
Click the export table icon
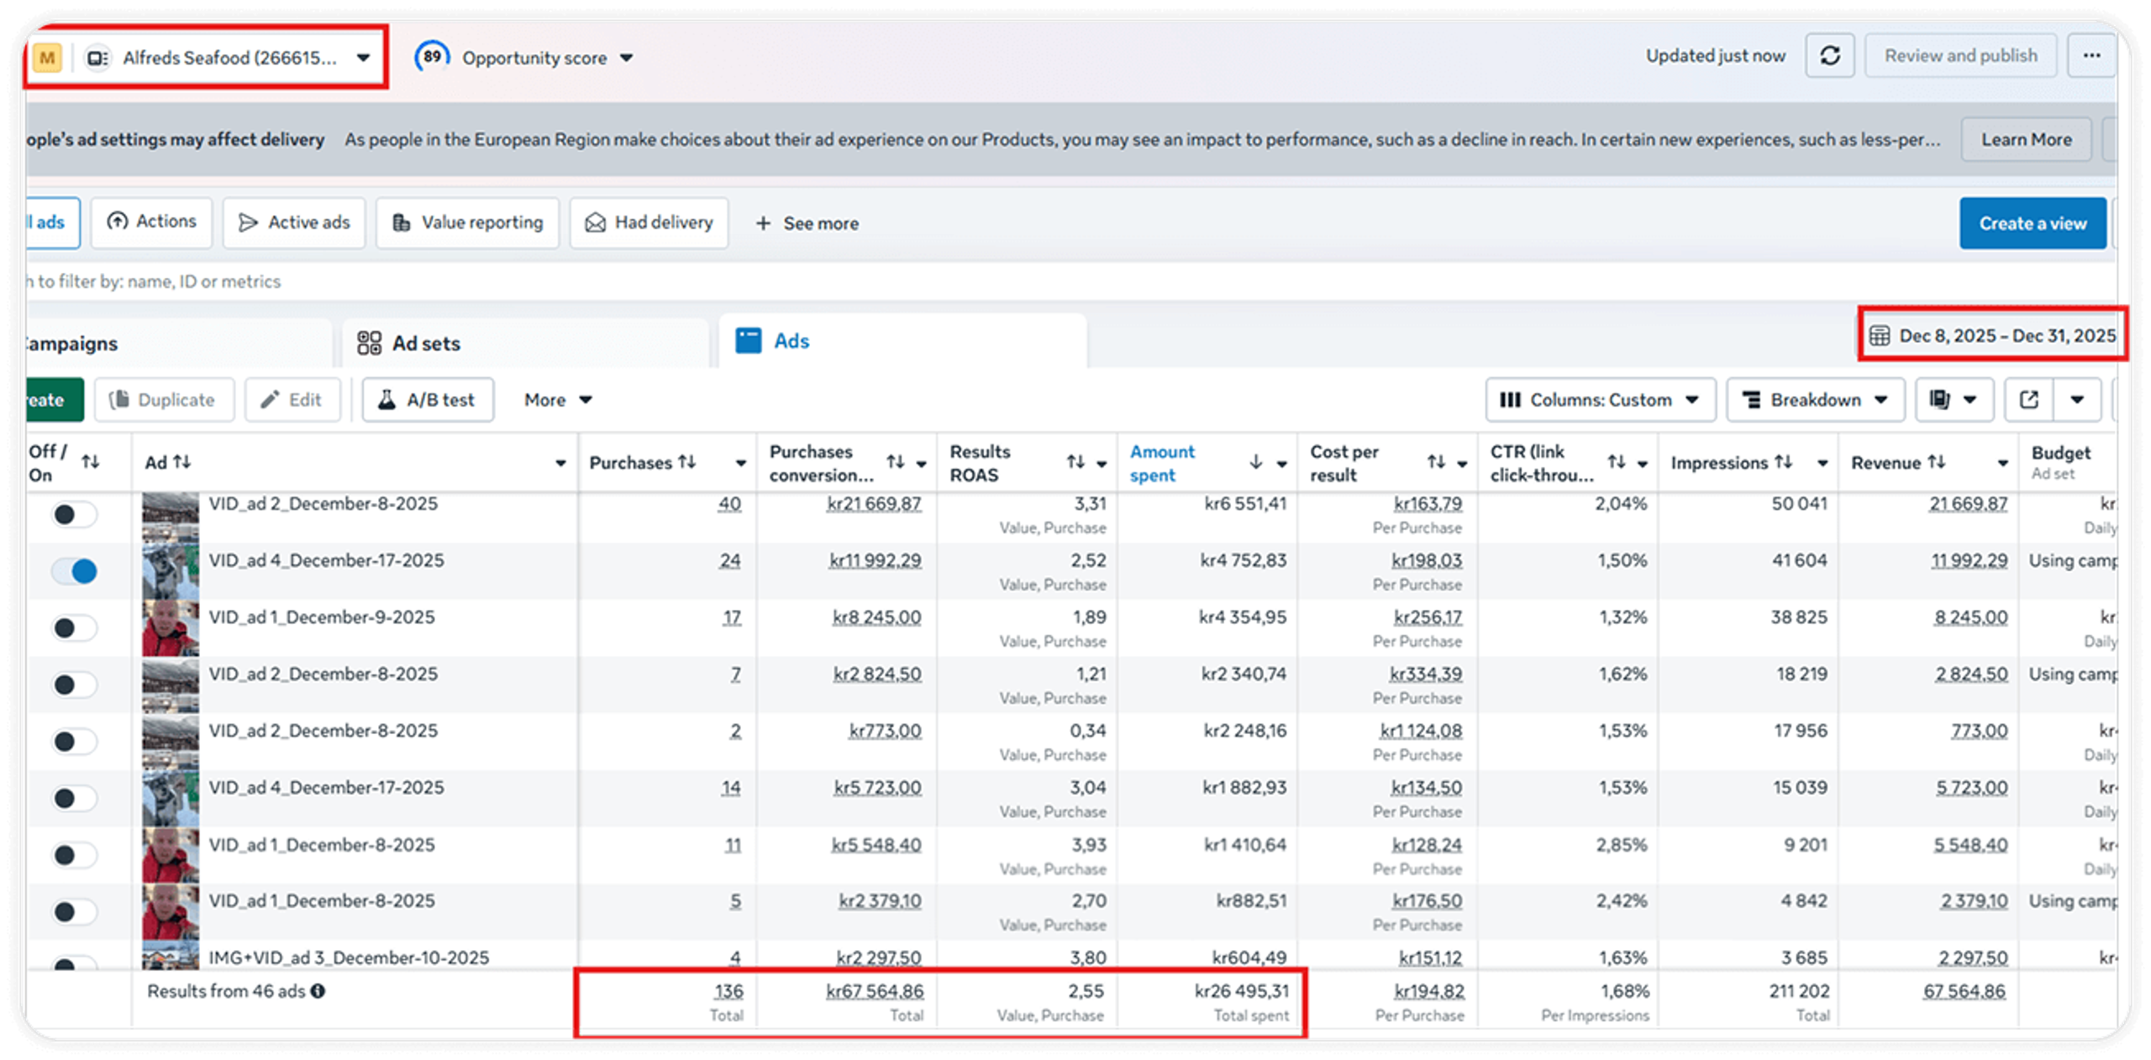click(2028, 400)
